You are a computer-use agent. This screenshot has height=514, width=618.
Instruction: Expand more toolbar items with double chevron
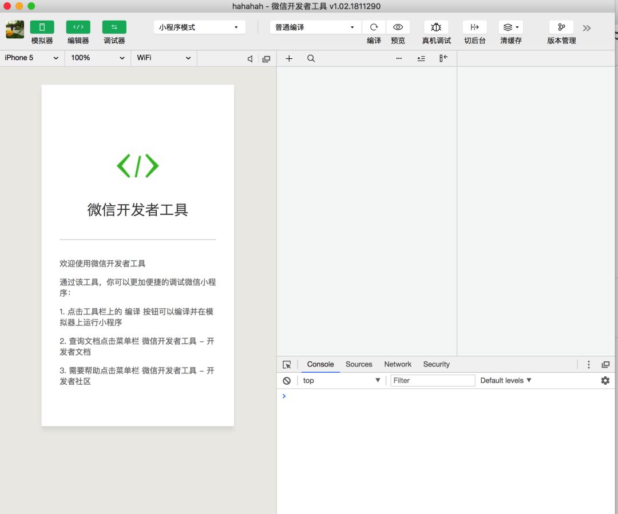(x=587, y=28)
